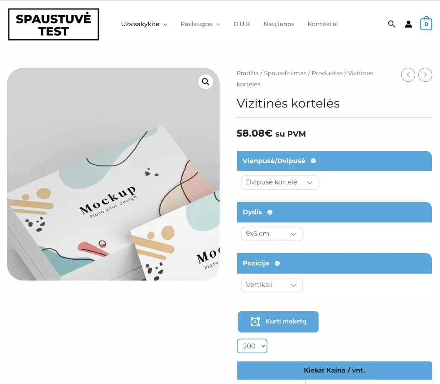Show info tooltip for Dydis
440x384 pixels.
pyautogui.click(x=270, y=212)
